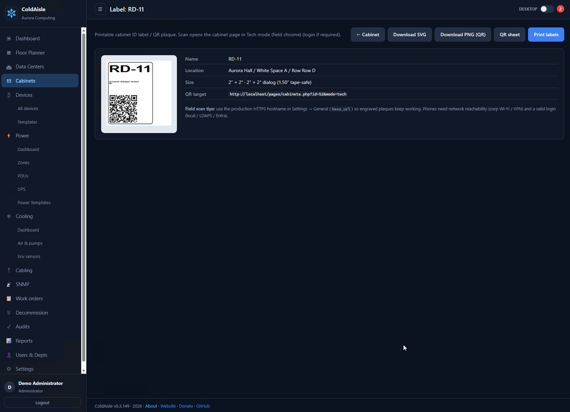This screenshot has height=412, width=570.
Task: Click the Cooling snowflake icon
Action: click(x=9, y=216)
